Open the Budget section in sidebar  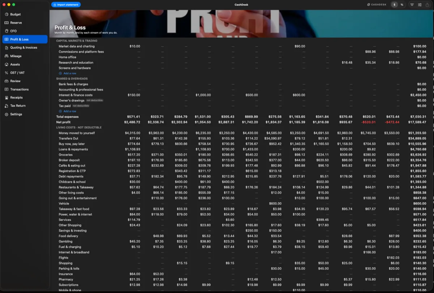pyautogui.click(x=25, y=14)
